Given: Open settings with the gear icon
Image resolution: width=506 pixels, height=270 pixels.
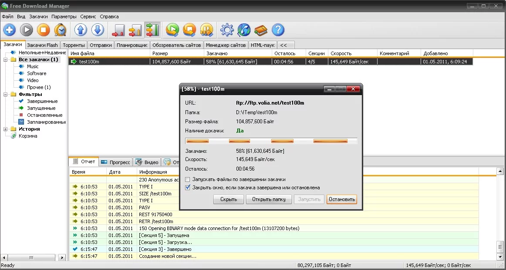Looking at the screenshot, I should coord(227,30).
